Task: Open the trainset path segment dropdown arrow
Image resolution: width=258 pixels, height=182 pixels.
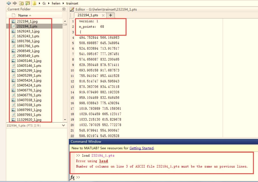Action: click(64, 3)
